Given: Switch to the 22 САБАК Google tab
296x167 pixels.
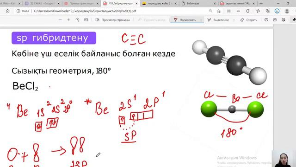Looking at the screenshot, I should [42, 3].
